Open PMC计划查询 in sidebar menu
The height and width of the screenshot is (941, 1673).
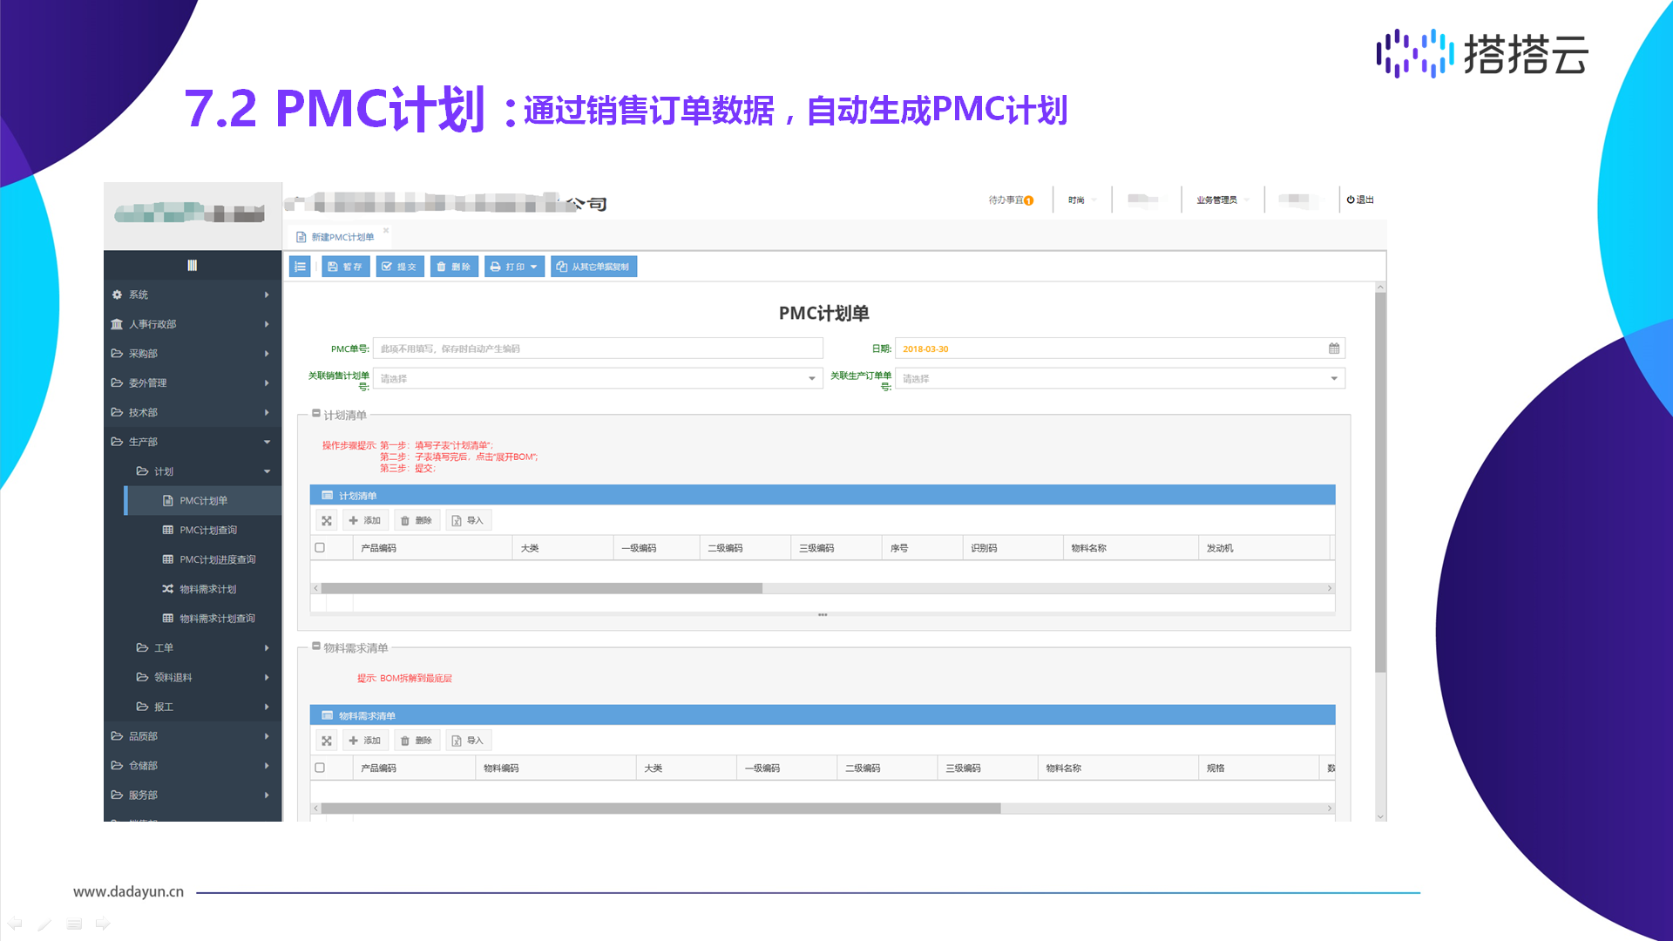(x=208, y=530)
